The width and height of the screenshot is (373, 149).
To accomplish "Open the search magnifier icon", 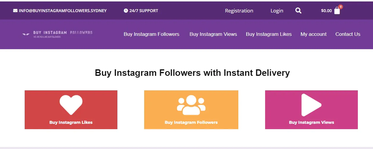I will click(x=298, y=11).
